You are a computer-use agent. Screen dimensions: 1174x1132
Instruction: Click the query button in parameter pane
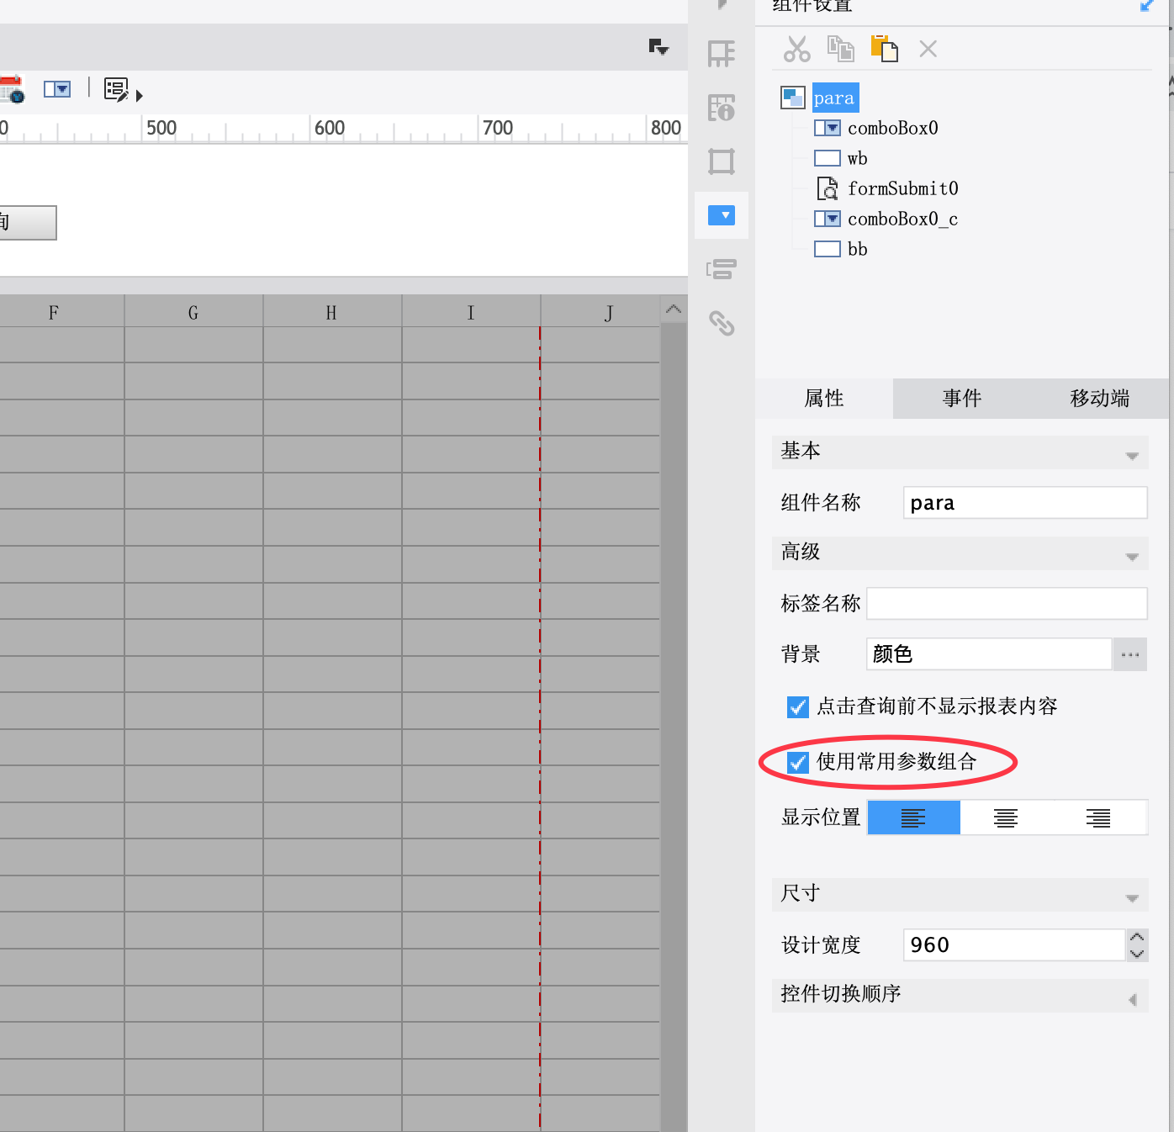pyautogui.click(x=28, y=223)
